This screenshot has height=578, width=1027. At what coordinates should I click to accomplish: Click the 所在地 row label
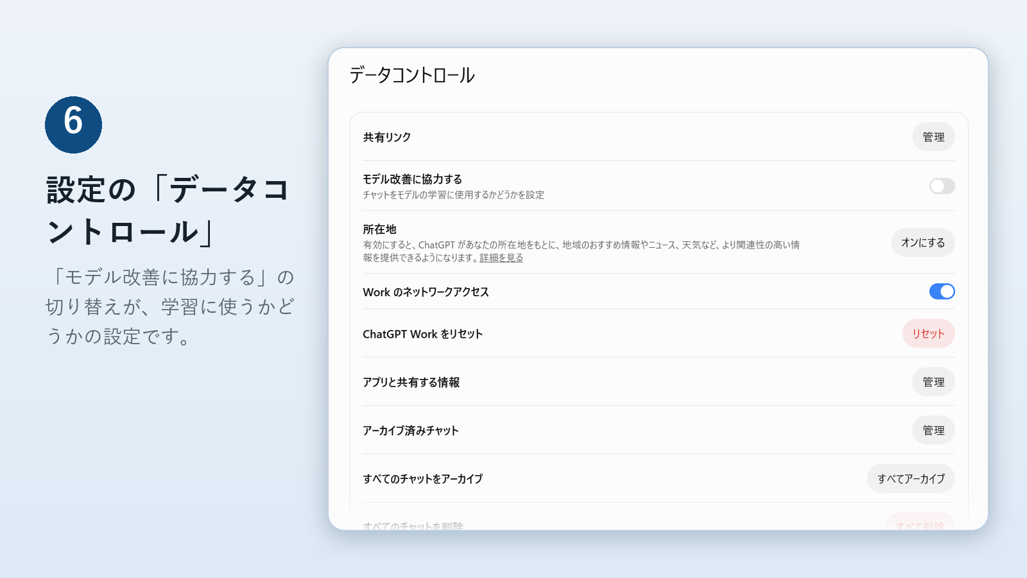coord(379,229)
